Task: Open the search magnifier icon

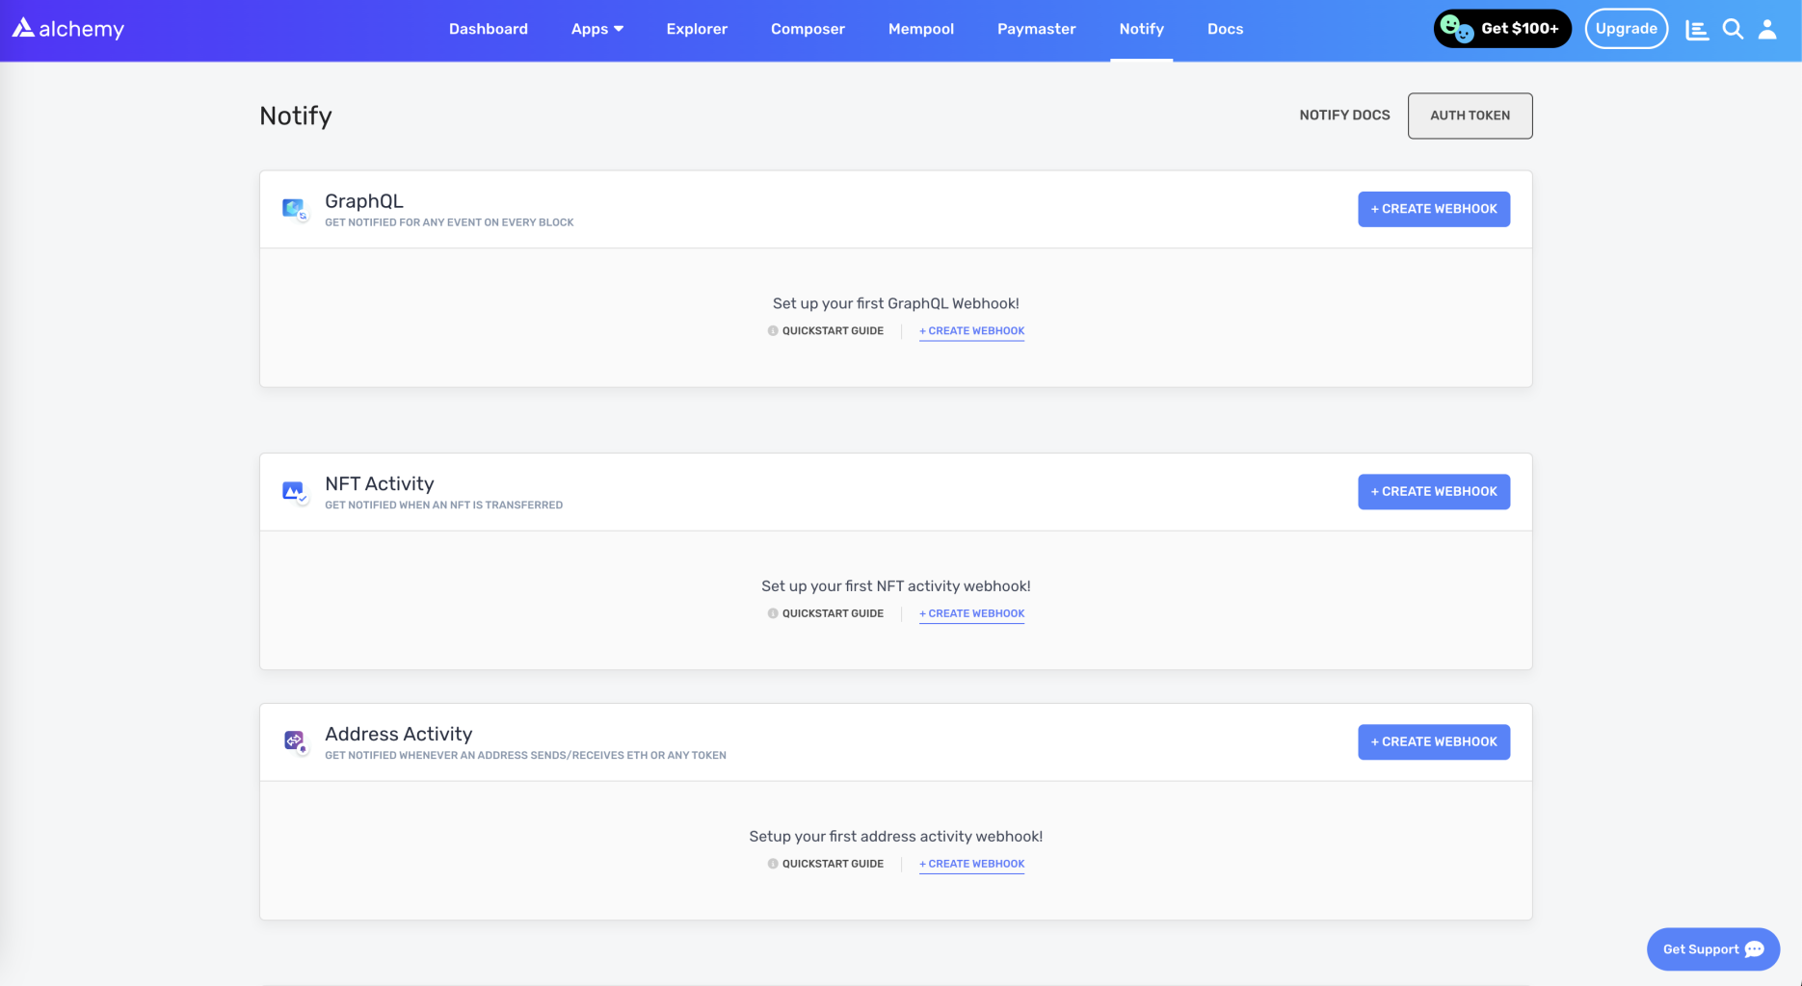Action: pos(1733,29)
